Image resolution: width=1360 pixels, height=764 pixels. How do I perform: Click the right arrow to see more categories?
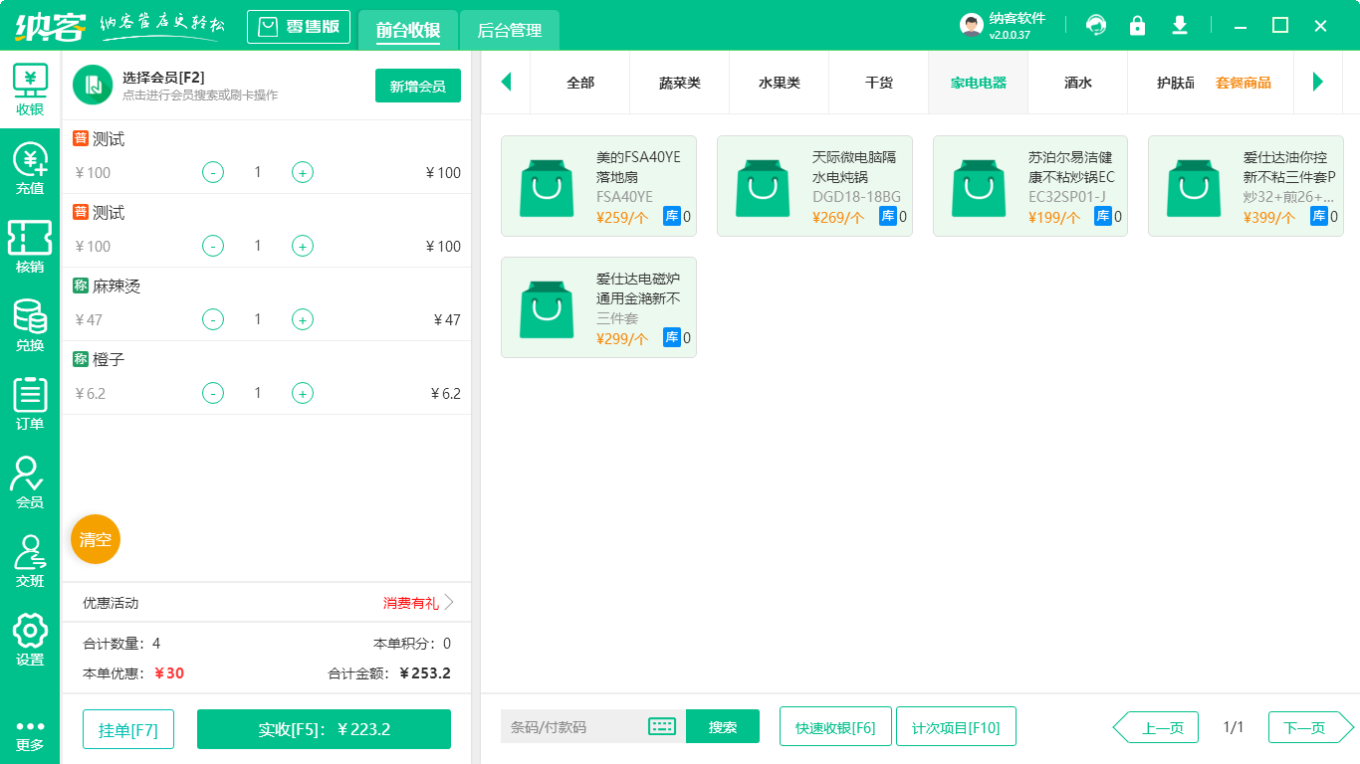(1318, 83)
